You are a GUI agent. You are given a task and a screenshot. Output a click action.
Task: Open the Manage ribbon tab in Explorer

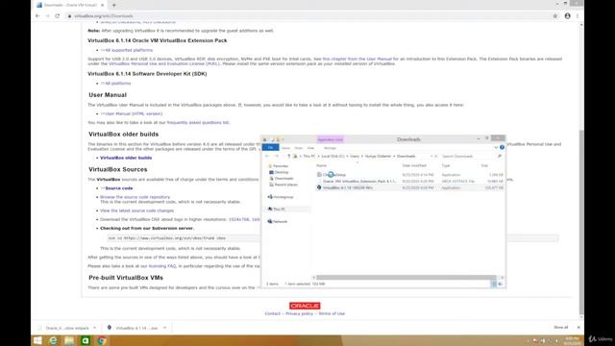(330, 148)
